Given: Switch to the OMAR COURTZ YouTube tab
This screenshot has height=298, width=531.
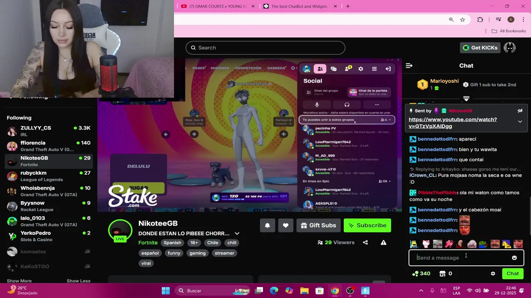Looking at the screenshot, I should coord(217,6).
